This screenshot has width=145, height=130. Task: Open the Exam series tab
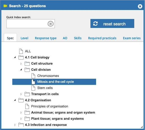132,38
